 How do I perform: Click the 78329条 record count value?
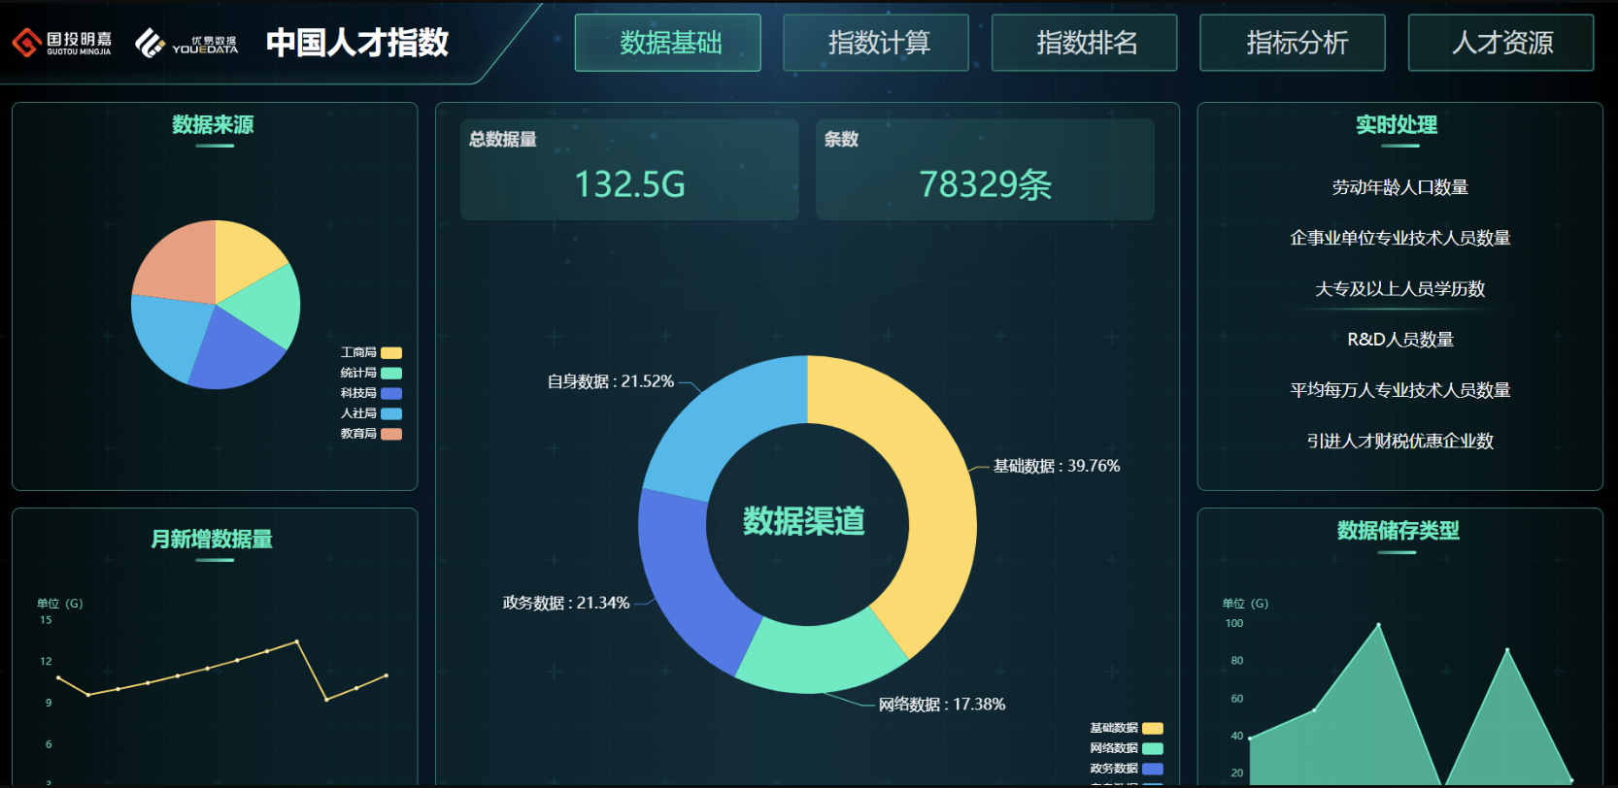[985, 184]
